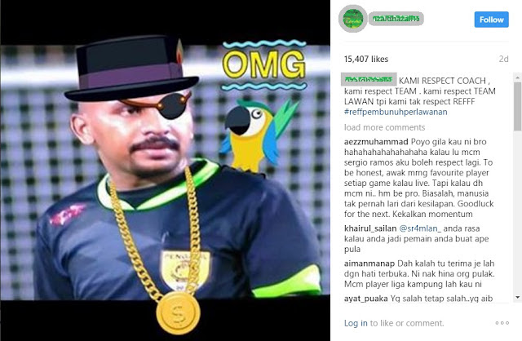Screen dimensions: 522x341
Task: Open the Log in link
Action: [x=356, y=323]
